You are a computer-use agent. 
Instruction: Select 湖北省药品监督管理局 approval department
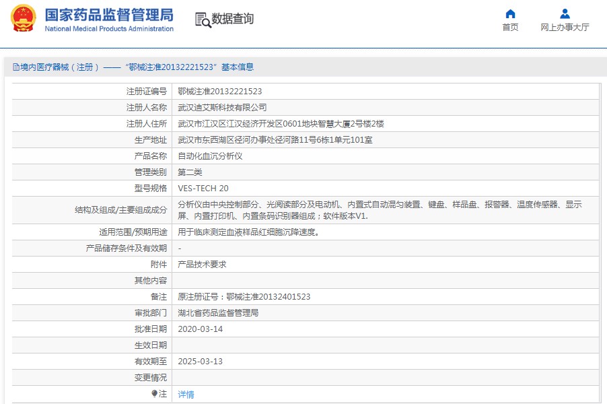coord(218,313)
